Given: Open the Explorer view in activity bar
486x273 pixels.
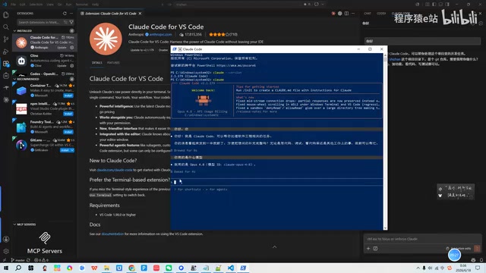Looking at the screenshot, I should click(6, 15).
